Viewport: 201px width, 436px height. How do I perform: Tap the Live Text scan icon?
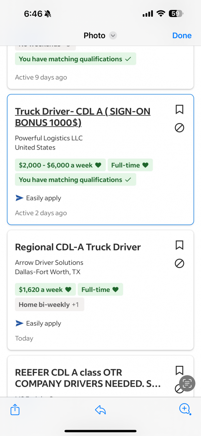click(187, 383)
